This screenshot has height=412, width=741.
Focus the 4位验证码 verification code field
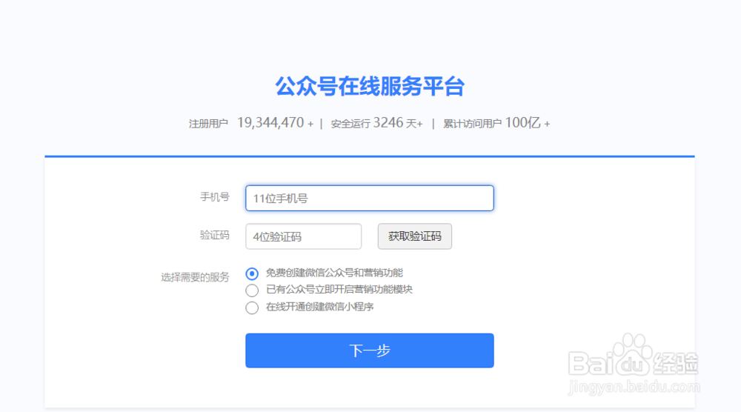click(x=303, y=236)
